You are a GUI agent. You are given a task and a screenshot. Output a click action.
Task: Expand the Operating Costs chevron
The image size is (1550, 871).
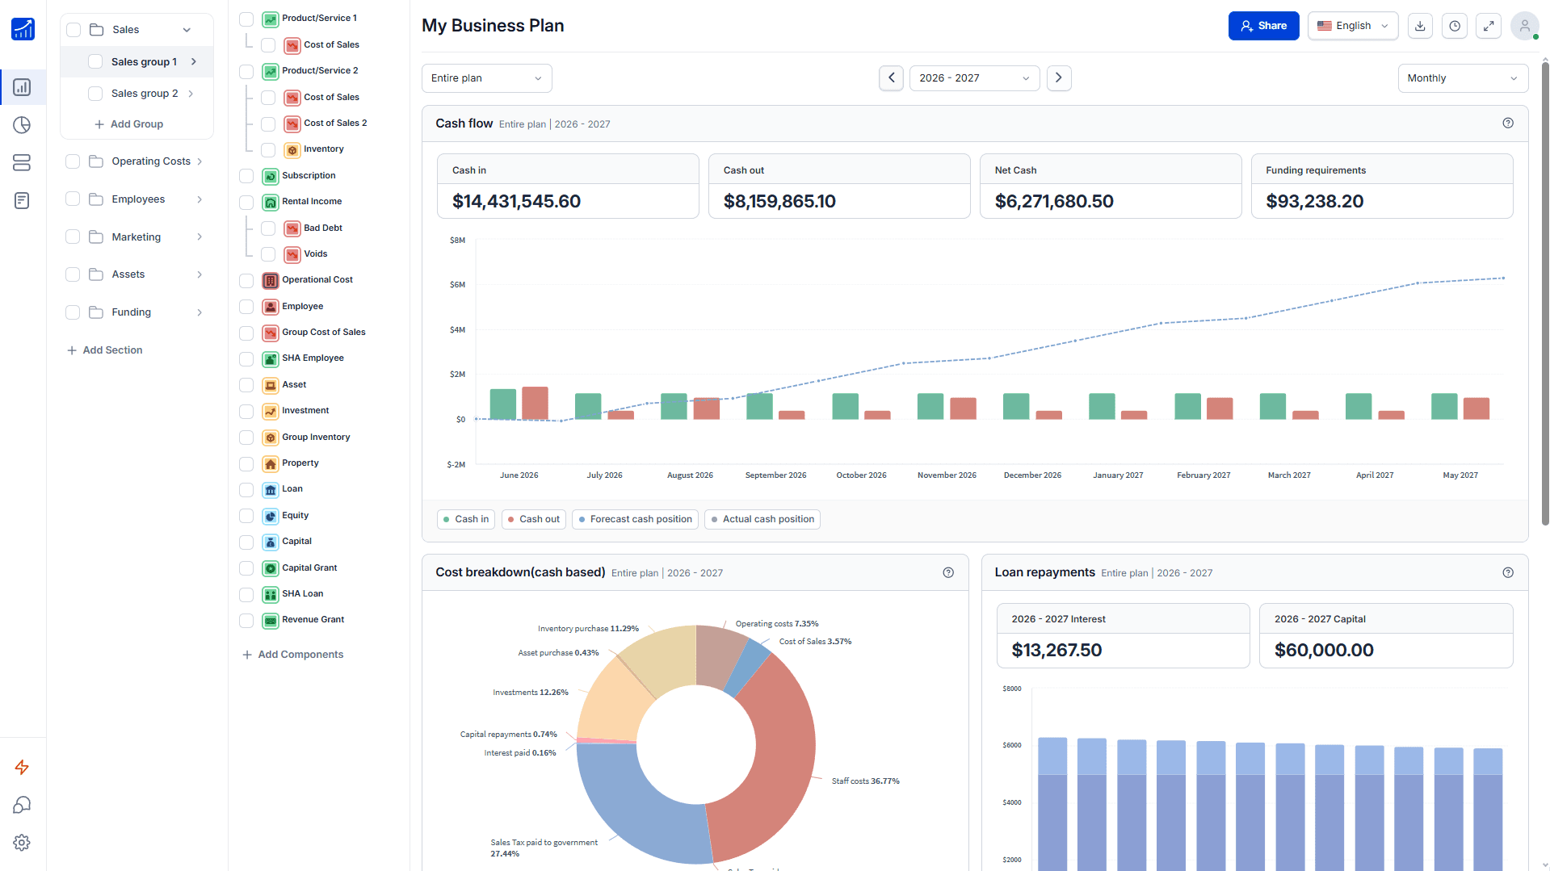point(200,161)
